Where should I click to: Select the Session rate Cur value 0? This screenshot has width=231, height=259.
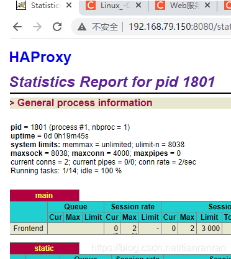[115, 229]
